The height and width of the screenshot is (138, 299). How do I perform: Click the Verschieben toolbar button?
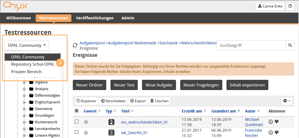(113, 101)
